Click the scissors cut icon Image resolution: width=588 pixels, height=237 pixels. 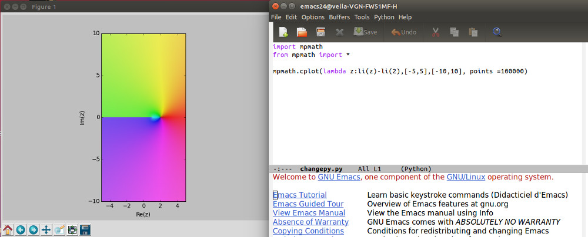click(436, 32)
